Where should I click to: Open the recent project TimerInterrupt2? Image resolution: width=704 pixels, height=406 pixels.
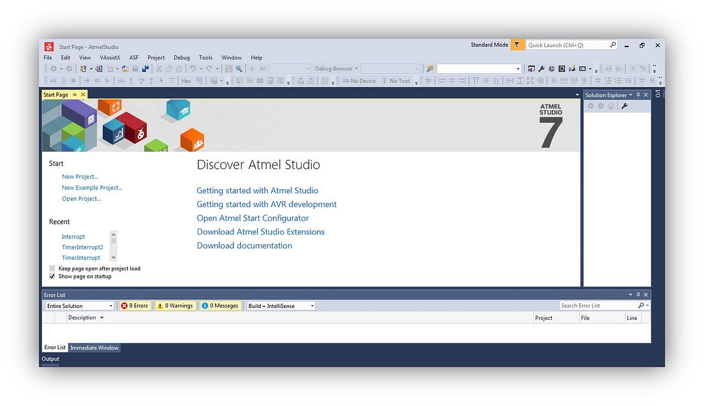click(x=82, y=247)
